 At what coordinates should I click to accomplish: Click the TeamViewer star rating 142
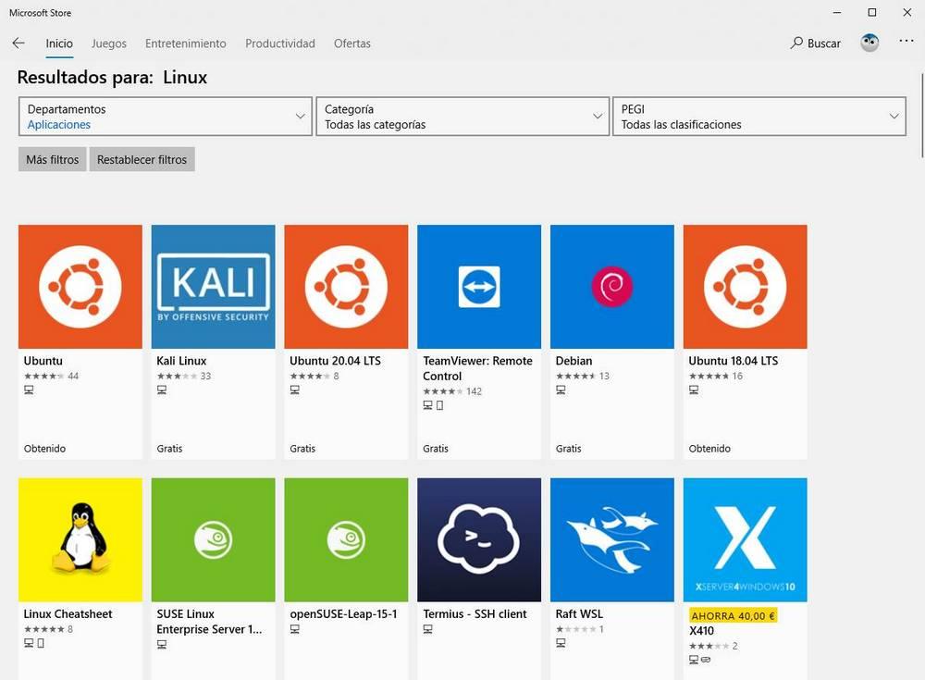452,391
